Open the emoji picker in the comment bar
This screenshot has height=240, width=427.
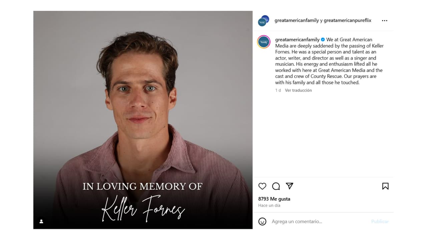click(263, 221)
